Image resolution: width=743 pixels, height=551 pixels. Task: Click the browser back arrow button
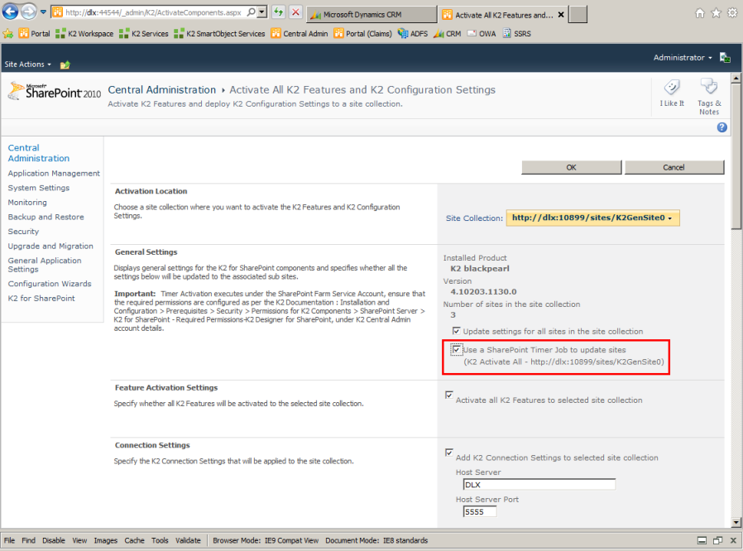11,12
